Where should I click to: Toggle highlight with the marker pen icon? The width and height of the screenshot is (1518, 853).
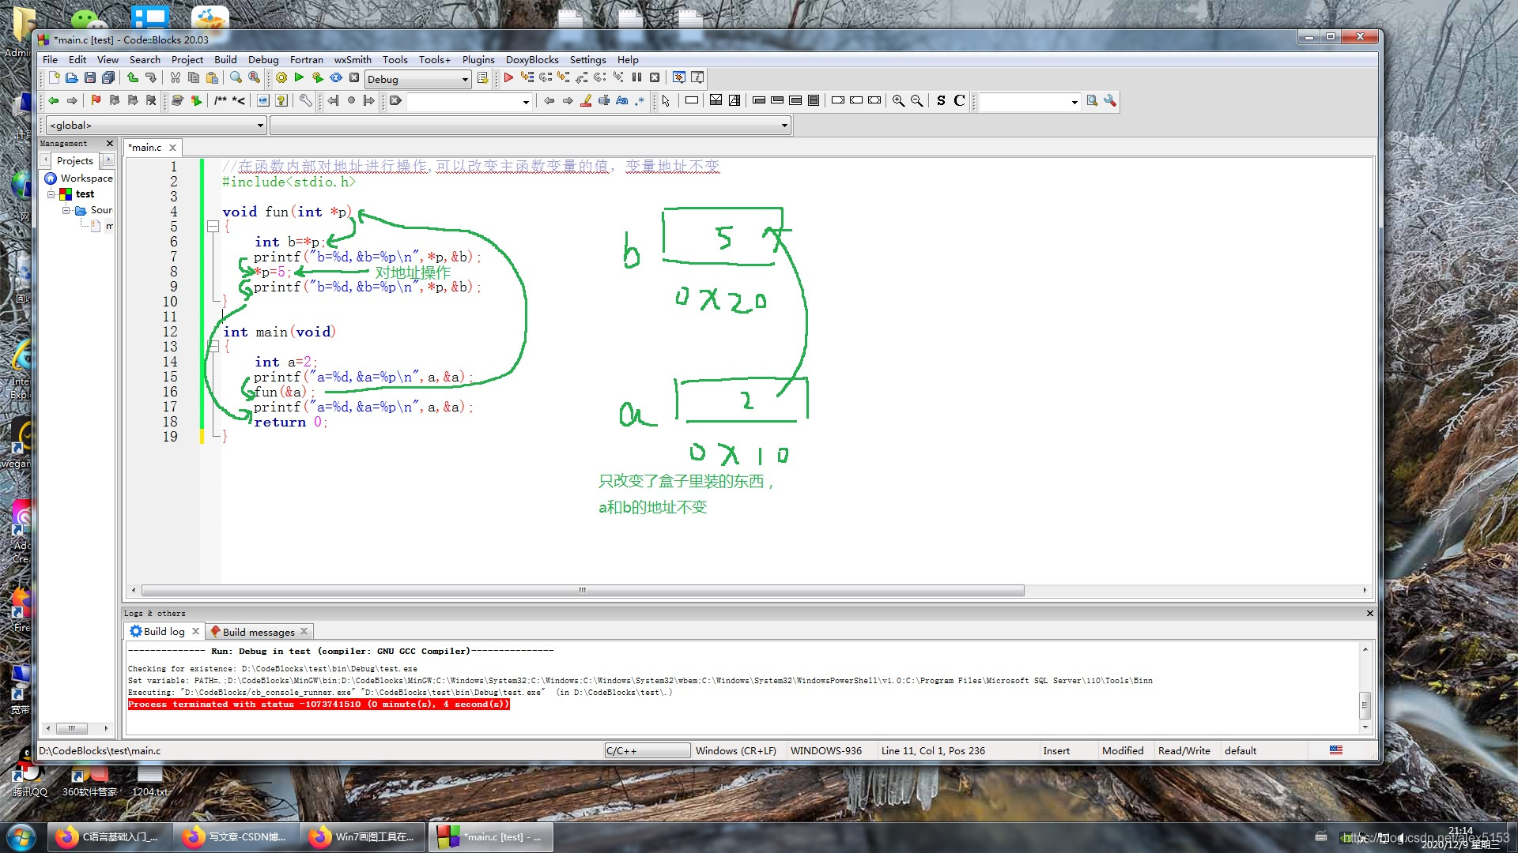[x=586, y=100]
